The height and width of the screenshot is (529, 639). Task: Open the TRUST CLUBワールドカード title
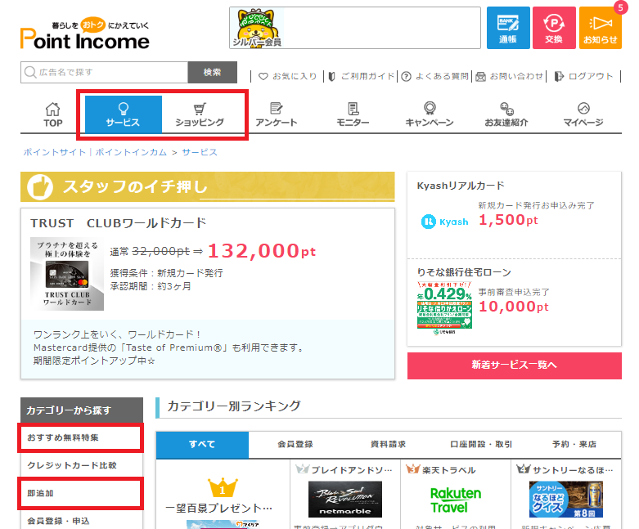pos(118,223)
